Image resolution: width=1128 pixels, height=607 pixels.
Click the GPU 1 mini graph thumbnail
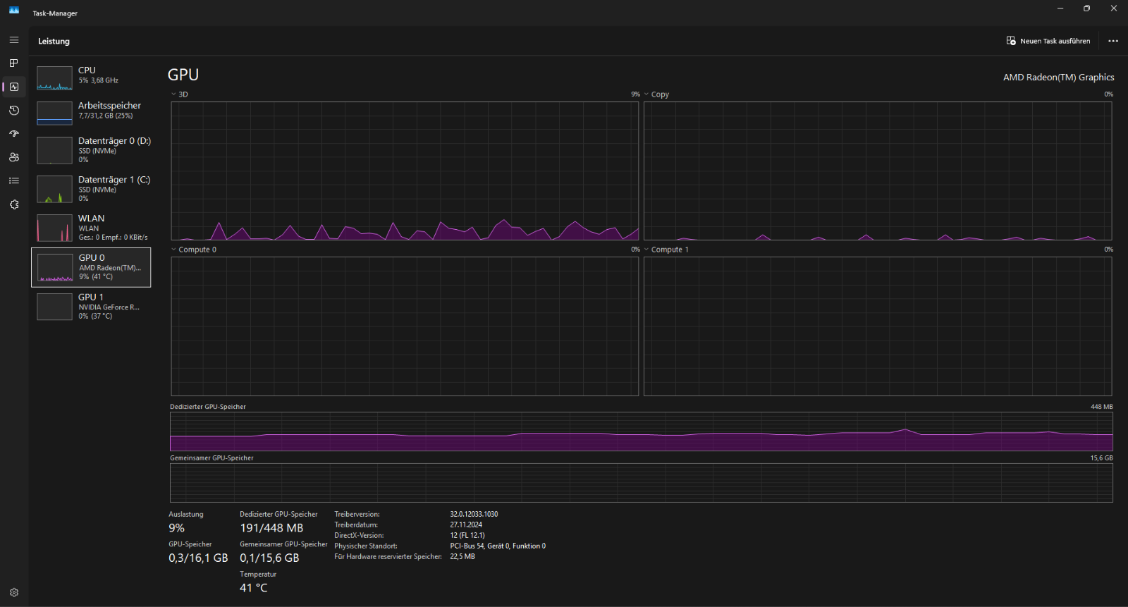click(54, 307)
